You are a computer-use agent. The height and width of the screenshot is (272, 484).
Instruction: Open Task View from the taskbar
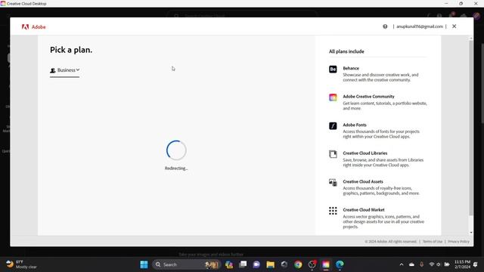pos(243,264)
